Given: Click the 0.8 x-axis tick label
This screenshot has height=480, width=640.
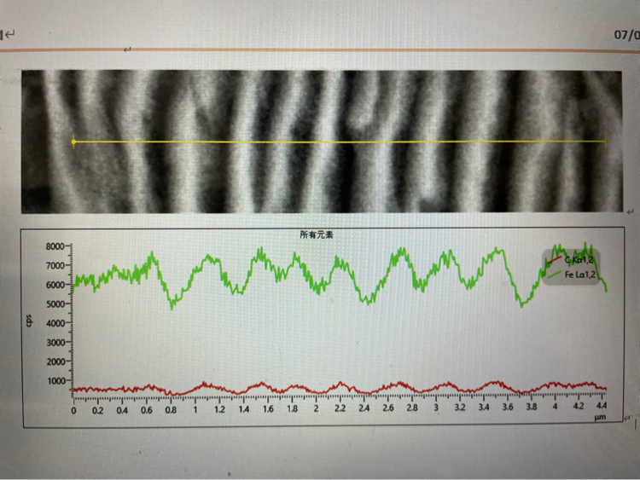Looking at the screenshot, I should [x=171, y=410].
